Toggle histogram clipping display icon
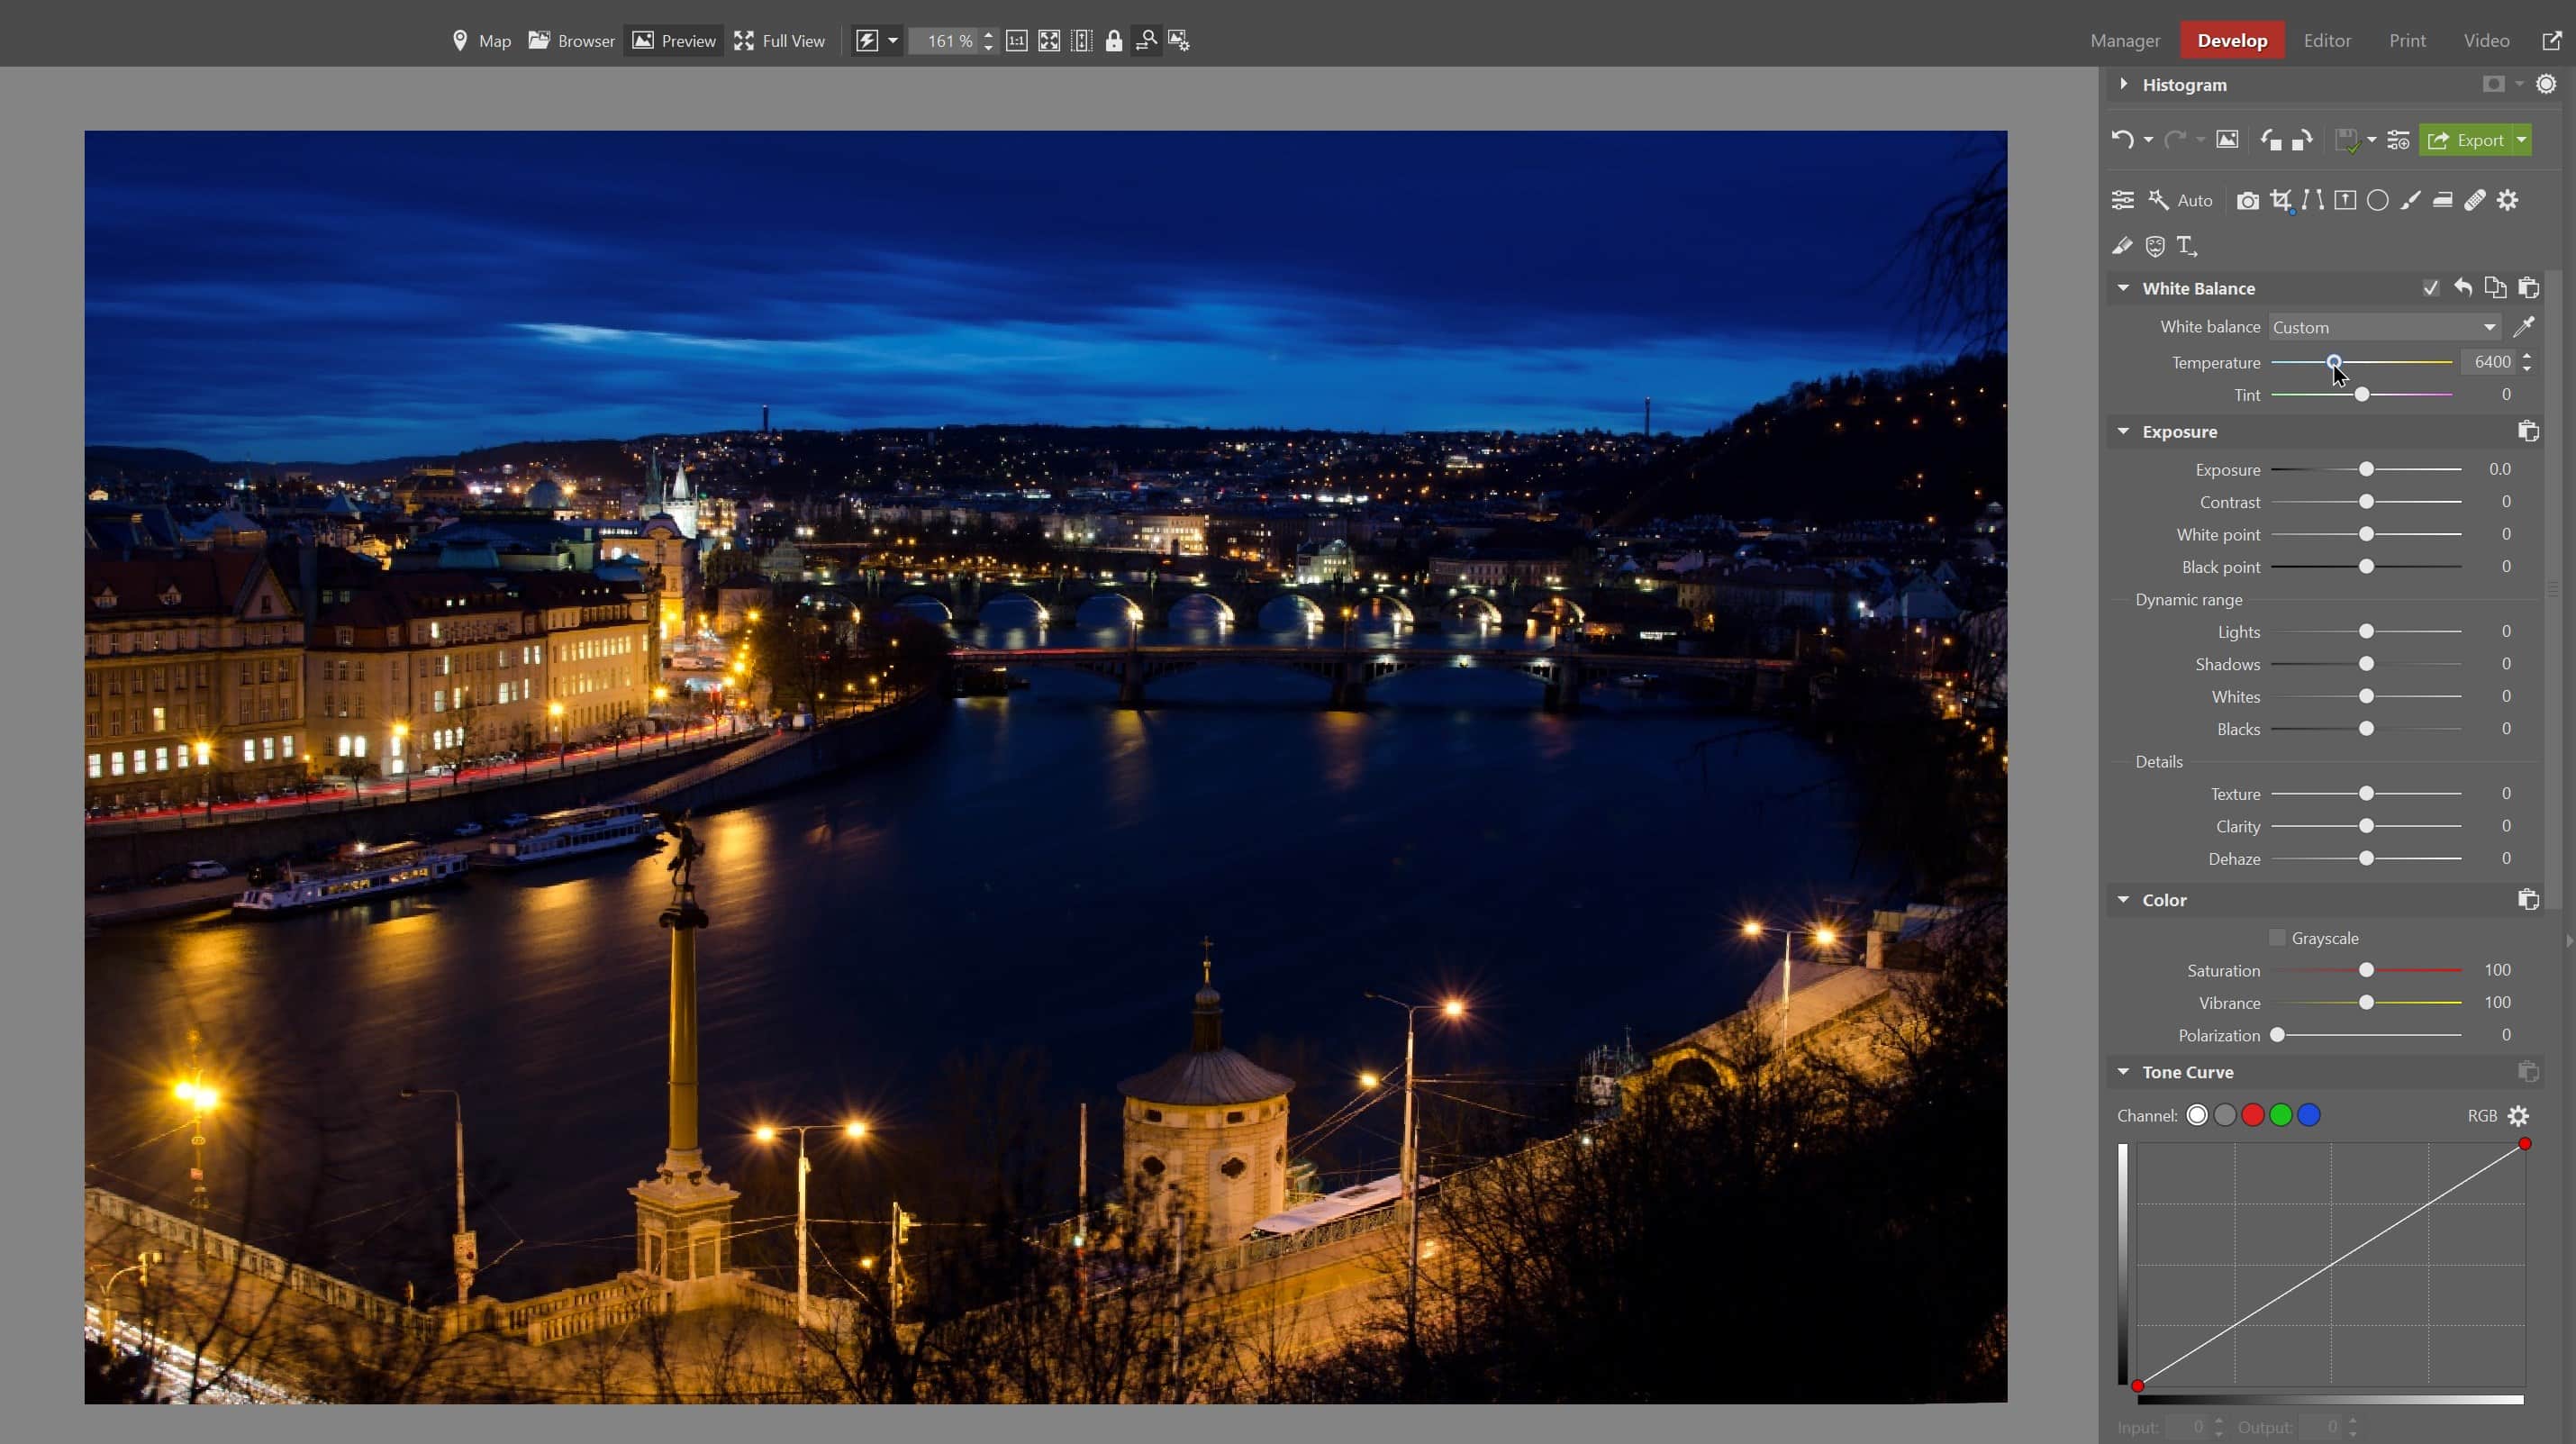Image resolution: width=2576 pixels, height=1444 pixels. (2547, 84)
